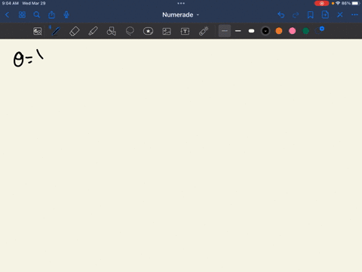Viewport: 362px width, 272px height.
Task: Open Numerade document title dropdown
Action: [x=180, y=15]
